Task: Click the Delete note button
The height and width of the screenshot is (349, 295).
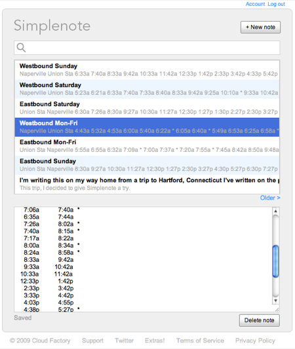Action: [260, 320]
